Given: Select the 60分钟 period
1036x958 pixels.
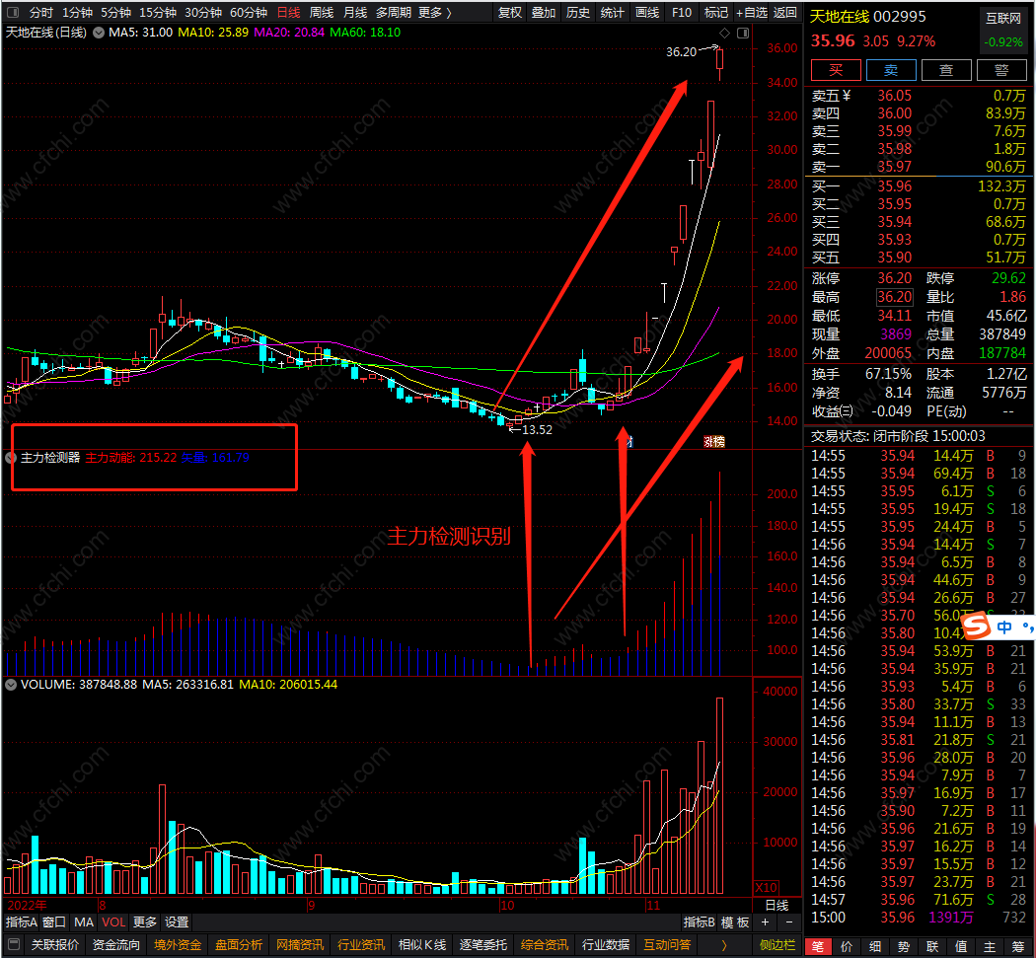Looking at the screenshot, I should (x=249, y=12).
